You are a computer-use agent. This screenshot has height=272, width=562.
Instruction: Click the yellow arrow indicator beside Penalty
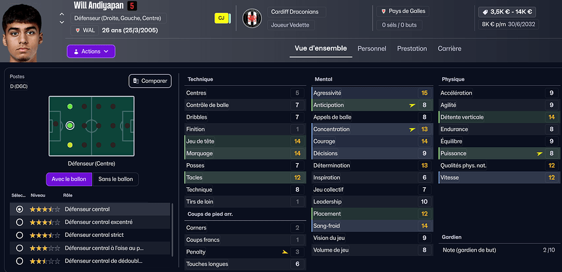pyautogui.click(x=284, y=252)
